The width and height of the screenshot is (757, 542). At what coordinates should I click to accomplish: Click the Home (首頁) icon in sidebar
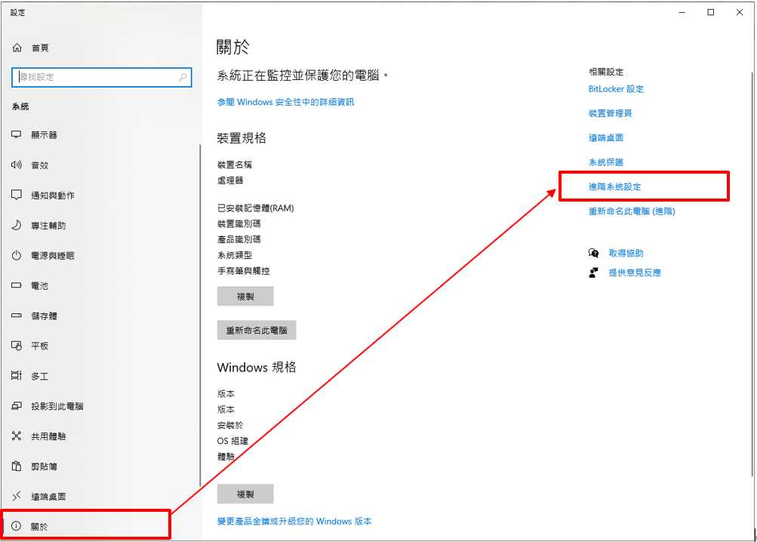tap(17, 48)
